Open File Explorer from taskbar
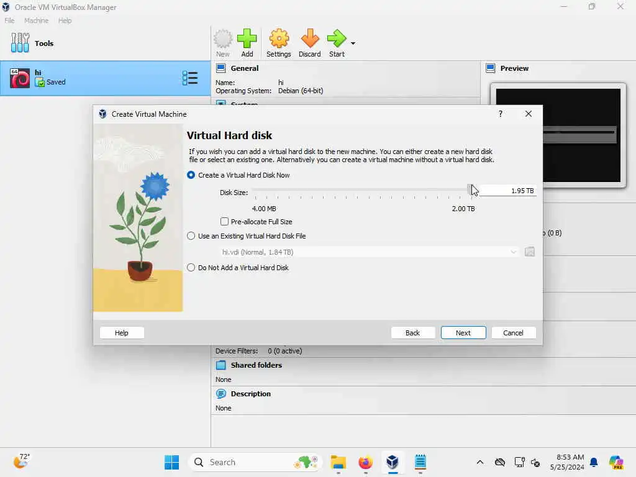 point(338,462)
